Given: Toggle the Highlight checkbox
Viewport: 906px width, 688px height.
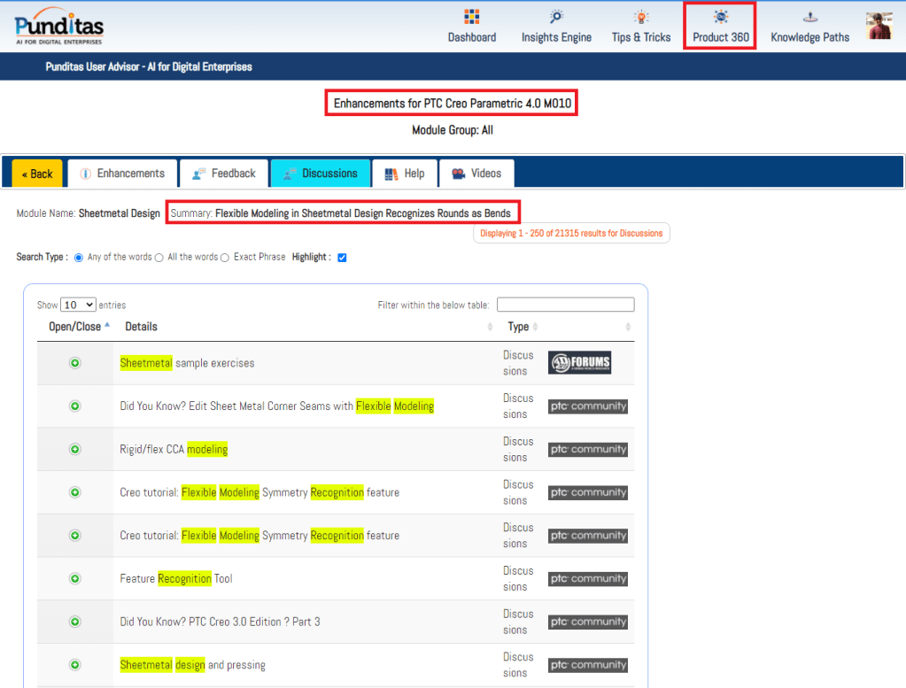Looking at the screenshot, I should [x=342, y=258].
